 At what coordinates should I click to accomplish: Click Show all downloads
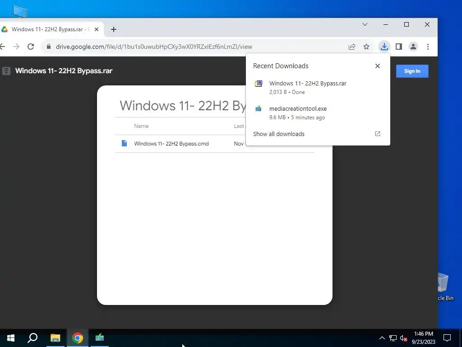tap(279, 134)
